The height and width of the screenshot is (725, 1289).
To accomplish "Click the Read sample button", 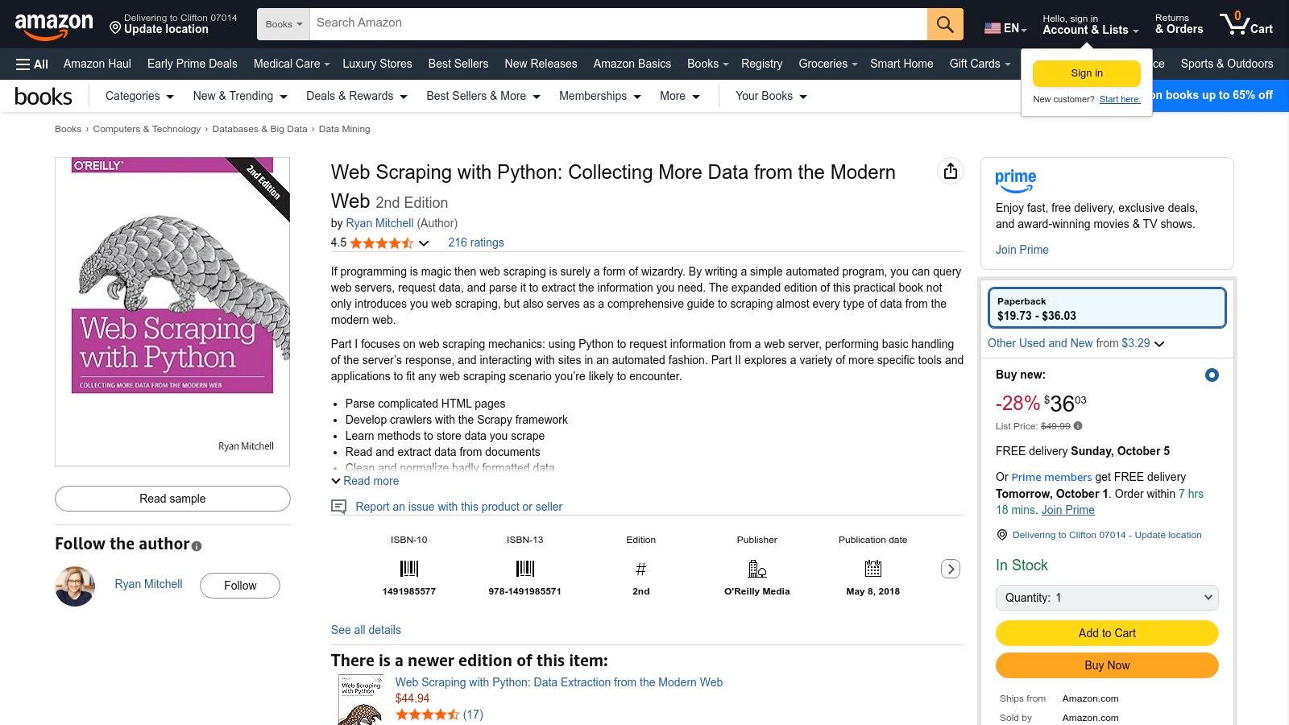I will [172, 499].
